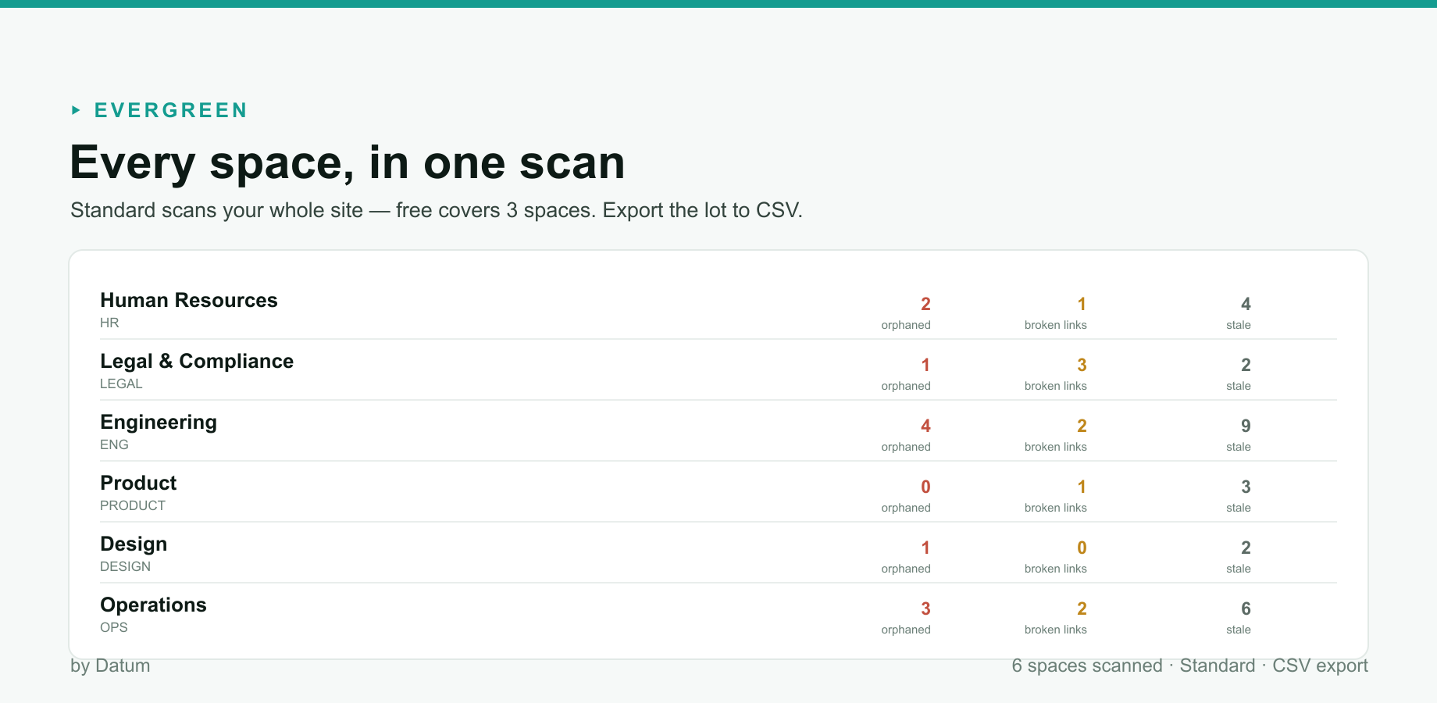The height and width of the screenshot is (703, 1437).
Task: Select the Product space name
Action: click(138, 483)
